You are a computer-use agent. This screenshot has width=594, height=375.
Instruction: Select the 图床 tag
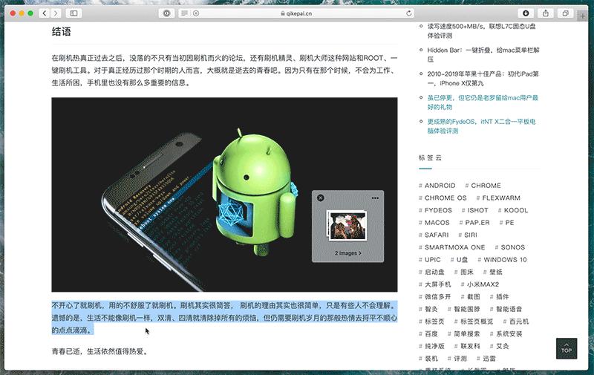click(x=464, y=272)
